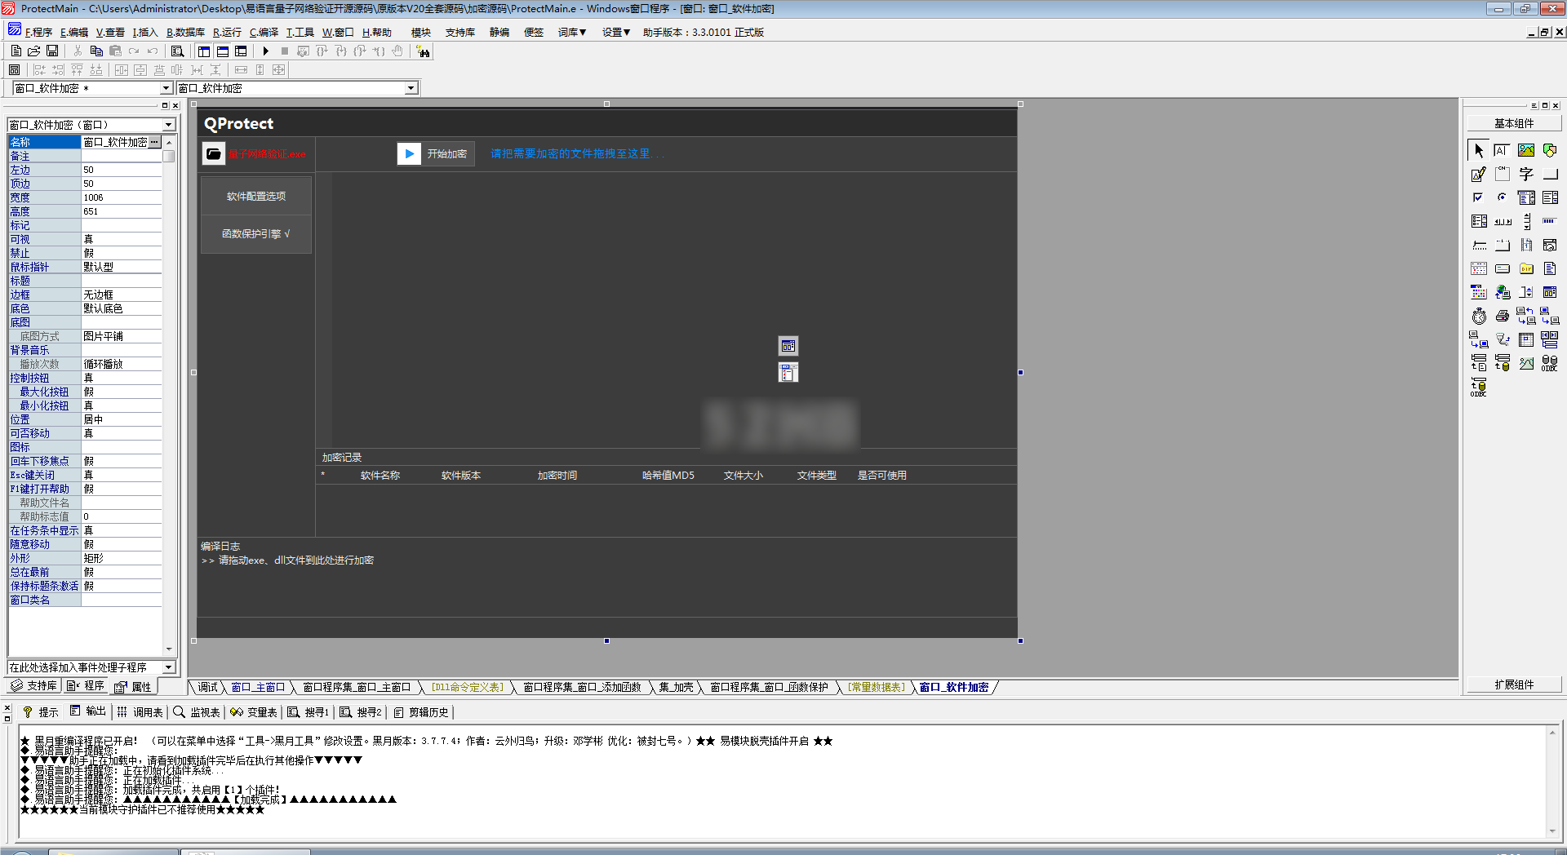The height and width of the screenshot is (855, 1567).
Task: Open the 支持库 menu item
Action: point(460,33)
